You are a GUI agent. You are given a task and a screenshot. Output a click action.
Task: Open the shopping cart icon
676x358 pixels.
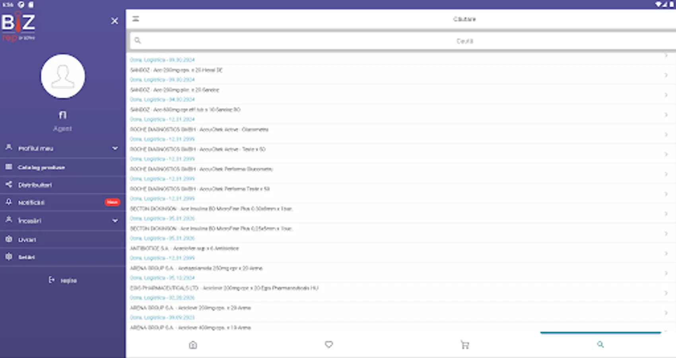464,345
